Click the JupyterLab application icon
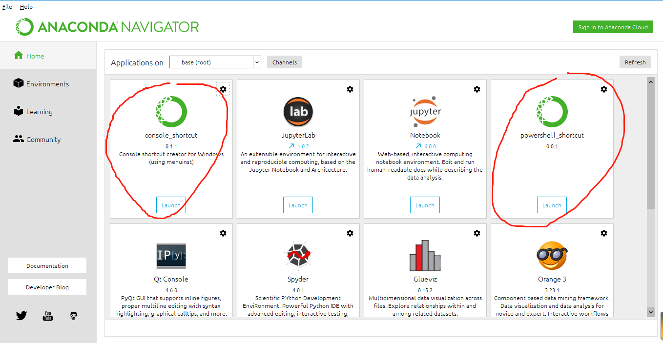This screenshot has height=343, width=663. [298, 112]
